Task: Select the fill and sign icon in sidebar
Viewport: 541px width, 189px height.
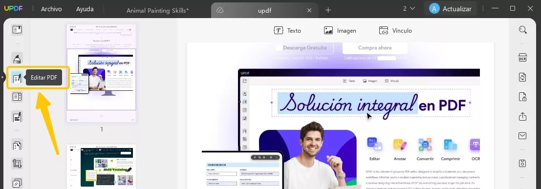Action: [17, 117]
